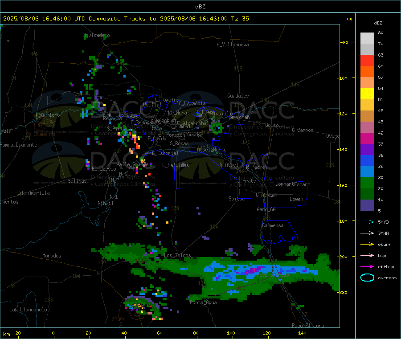This screenshot has width=401, height=339.
Task: Click the 'Cda_Amarilla' map label
Action: tap(33, 193)
